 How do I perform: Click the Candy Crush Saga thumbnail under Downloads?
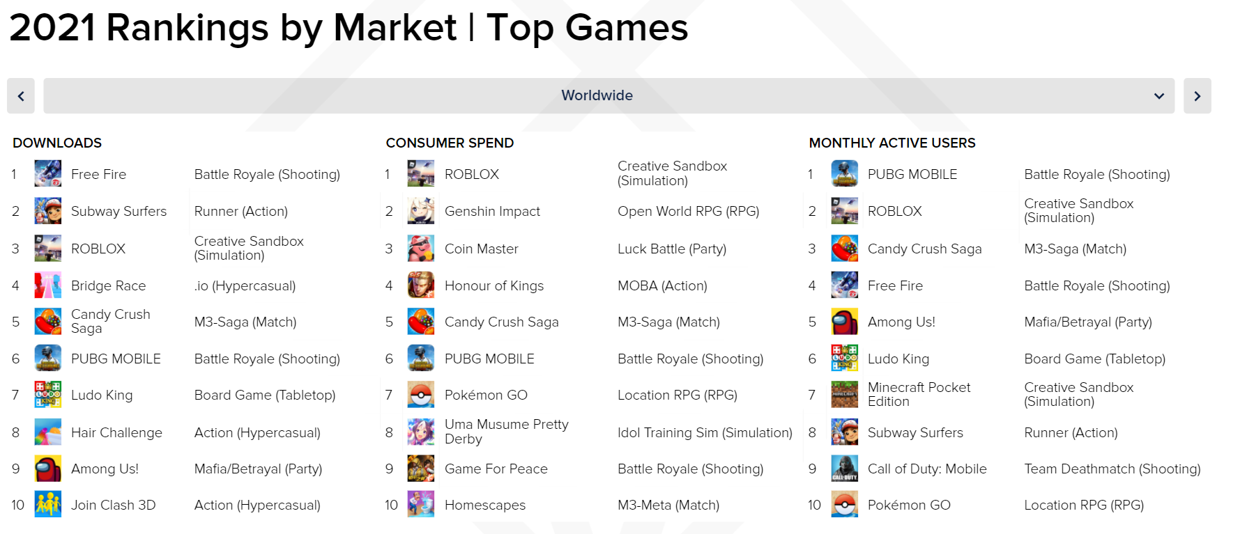(47, 322)
